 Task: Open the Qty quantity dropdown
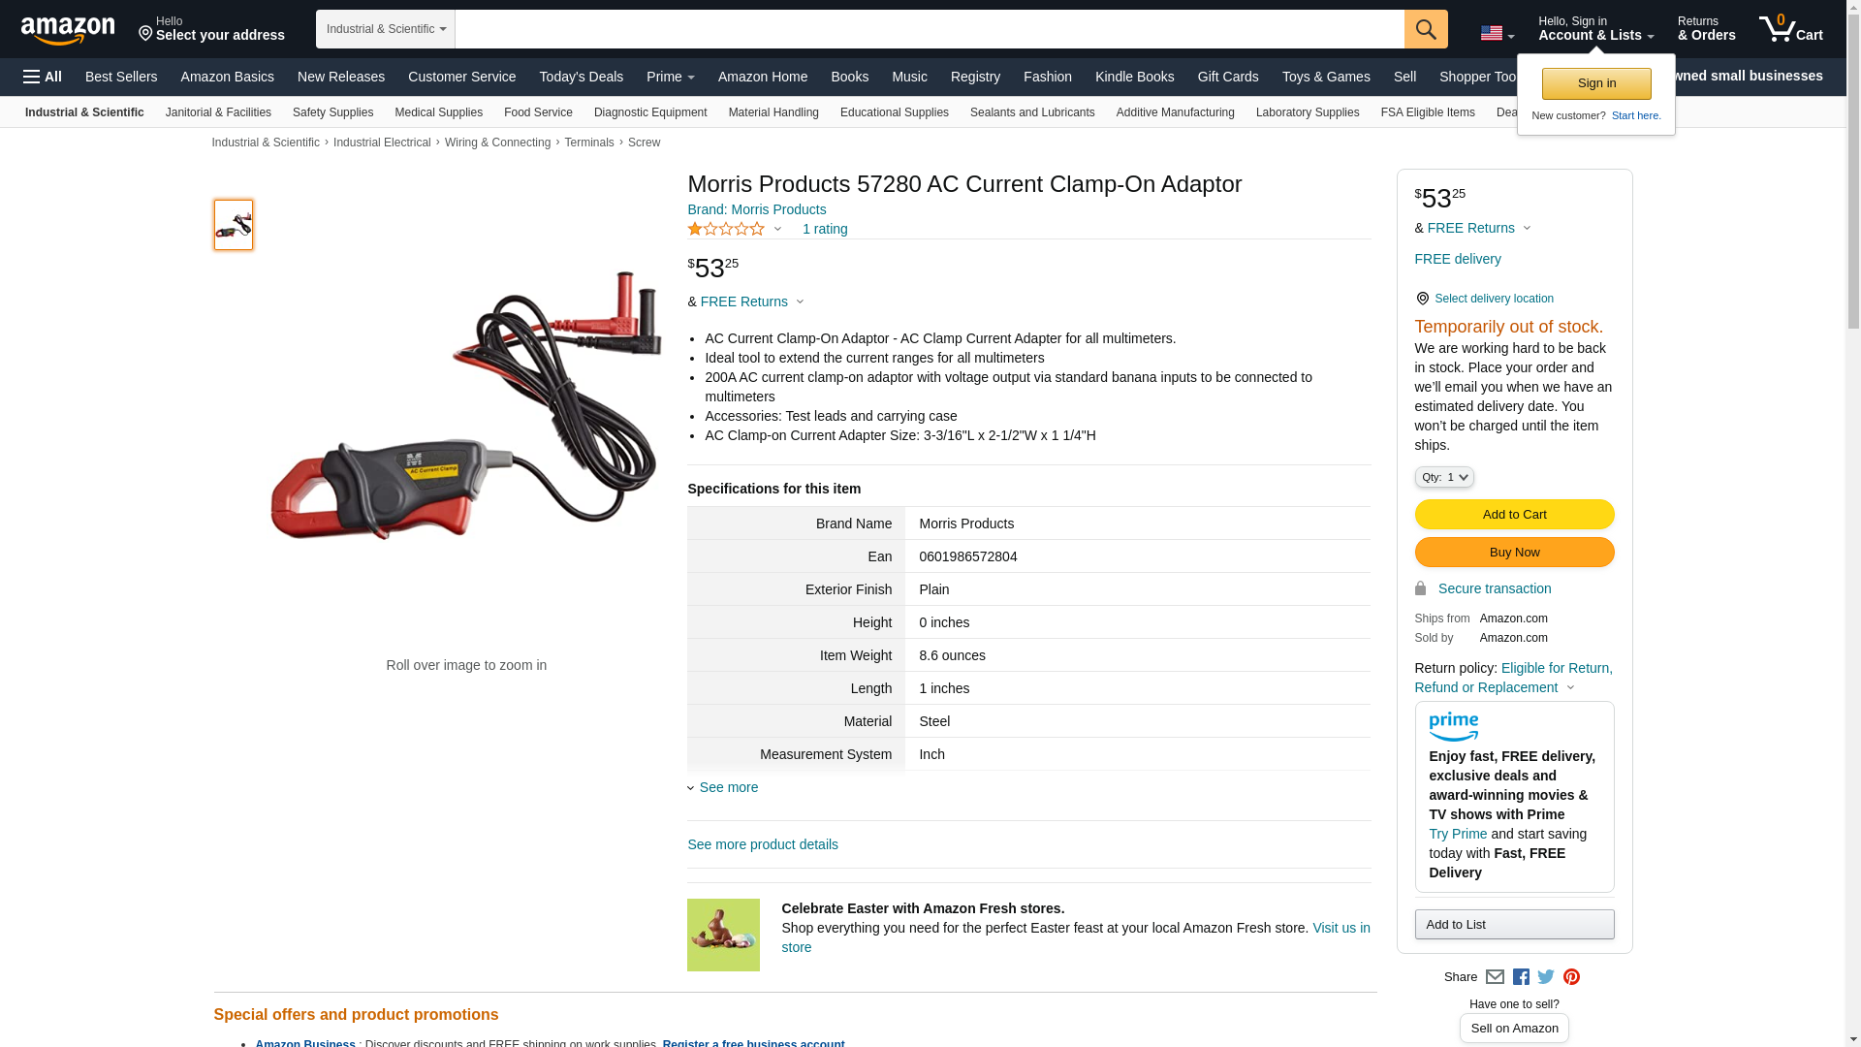click(1443, 477)
